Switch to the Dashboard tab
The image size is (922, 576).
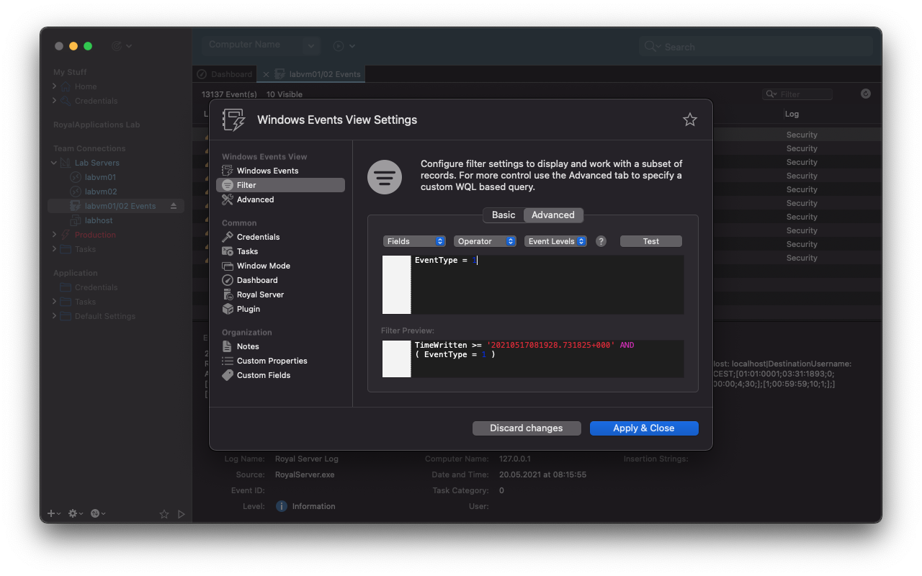pyautogui.click(x=224, y=73)
